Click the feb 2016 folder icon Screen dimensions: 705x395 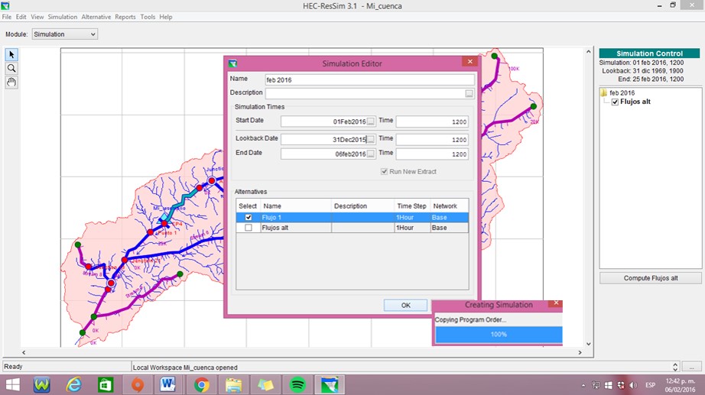(604, 92)
